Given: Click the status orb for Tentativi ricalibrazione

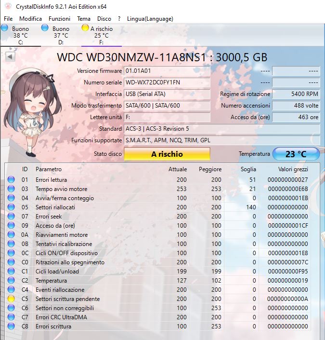Looking at the screenshot, I should point(11,244).
